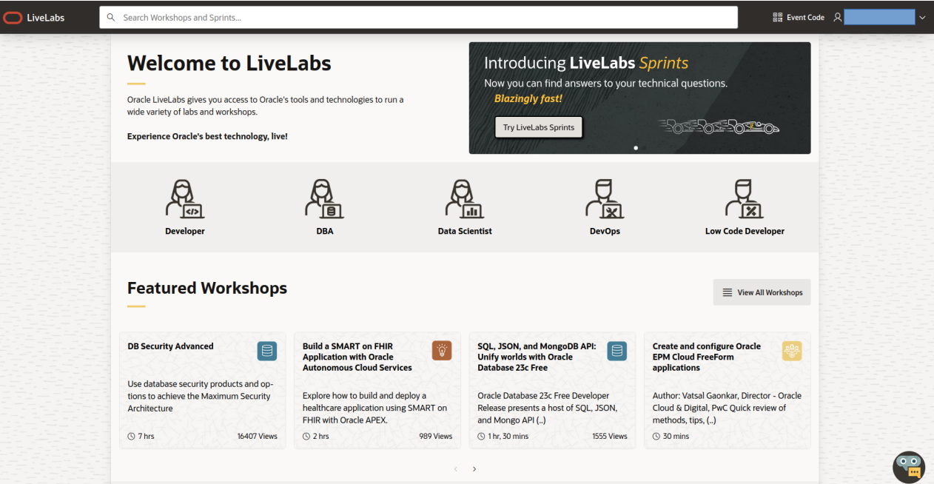Click the Welcome to LiveLabs heading
The image size is (934, 484).
pos(229,63)
